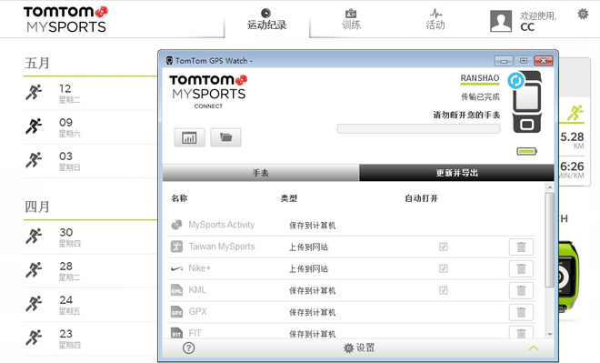The image size is (600, 363).
Task: Delete the Nike+ export entry
Action: 521,268
